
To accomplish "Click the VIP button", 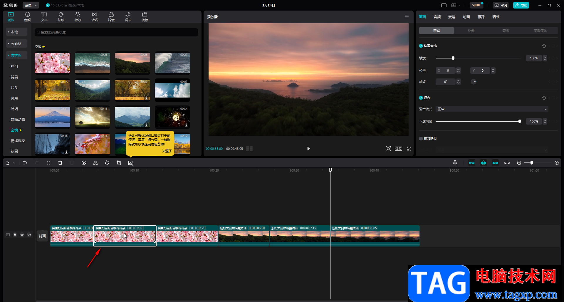I will (476, 5).
